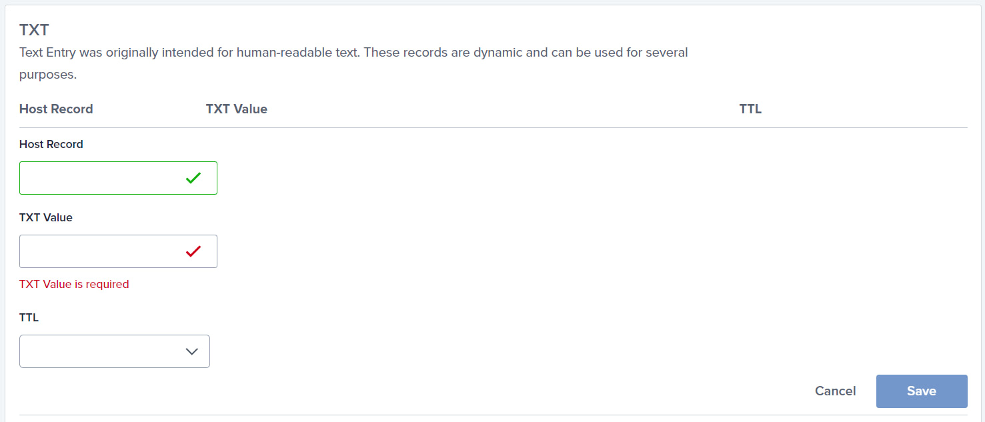The width and height of the screenshot is (985, 422).
Task: Click the TXT Value input field
Action: 100,251
